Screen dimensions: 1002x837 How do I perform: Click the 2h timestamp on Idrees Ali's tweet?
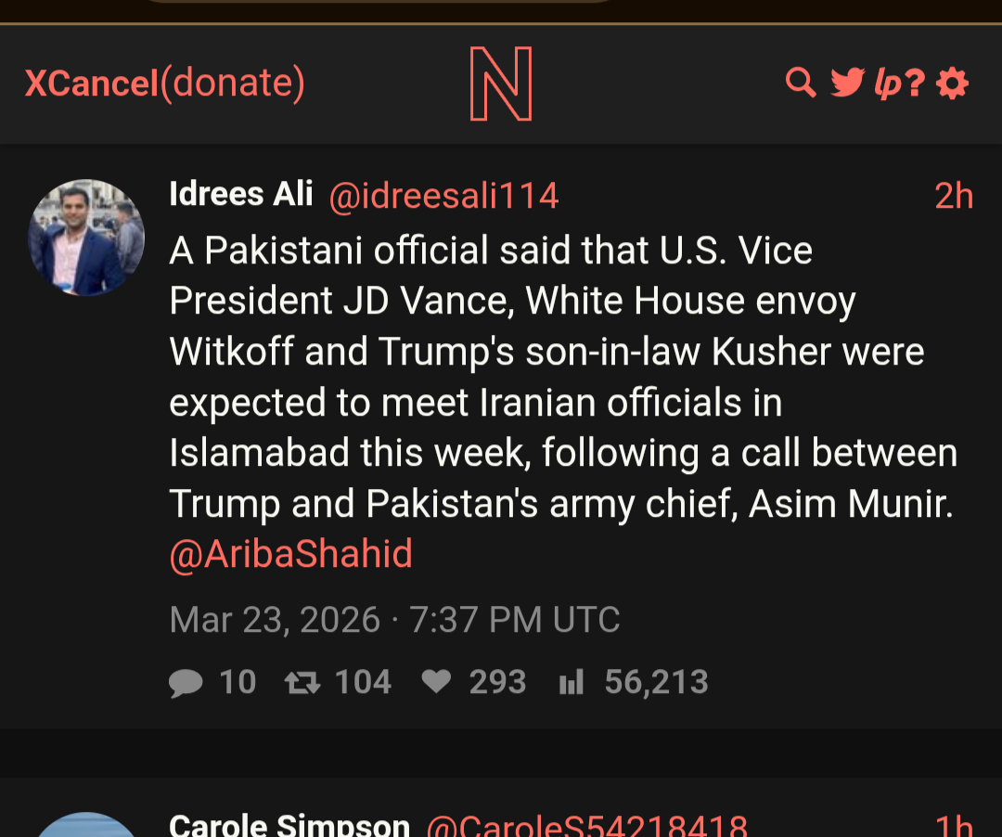pos(953,196)
